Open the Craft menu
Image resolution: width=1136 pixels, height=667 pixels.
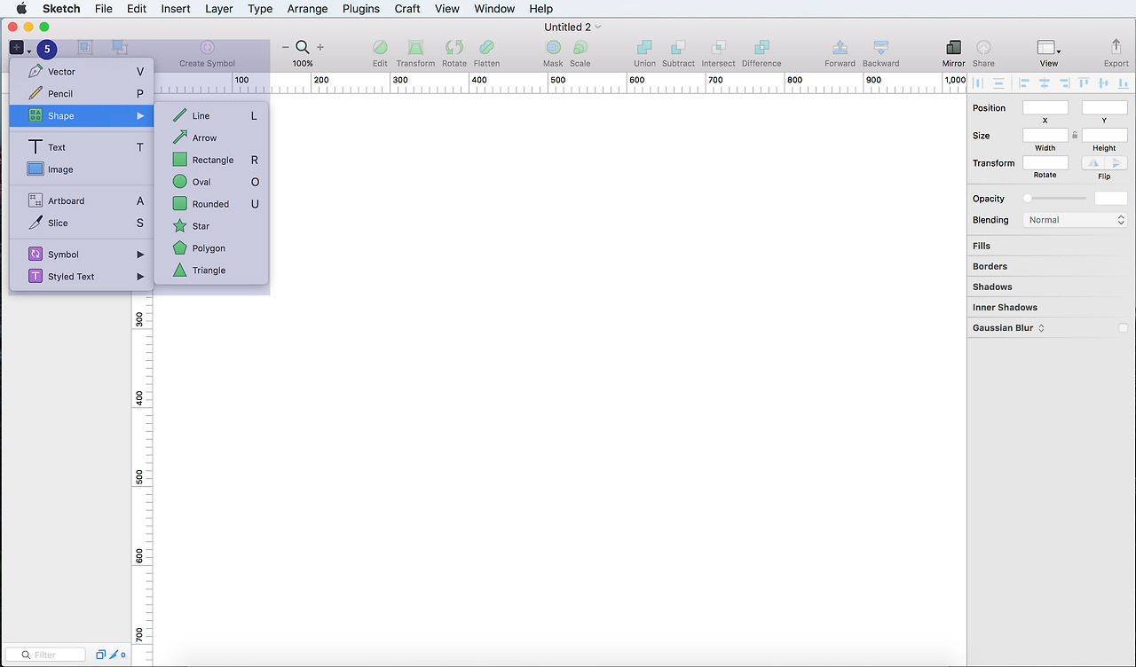click(x=407, y=9)
